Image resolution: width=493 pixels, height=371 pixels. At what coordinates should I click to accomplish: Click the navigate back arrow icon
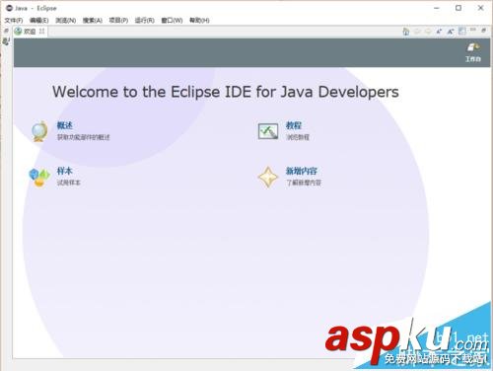pos(417,32)
